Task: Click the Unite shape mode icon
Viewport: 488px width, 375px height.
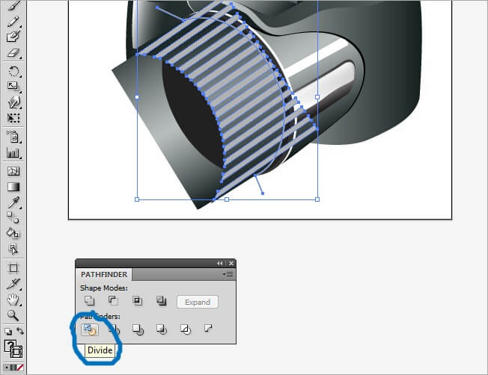Action: point(89,301)
